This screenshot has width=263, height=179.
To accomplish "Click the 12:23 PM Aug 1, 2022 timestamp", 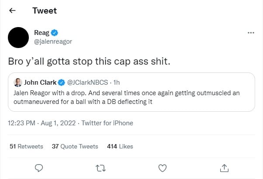I will coord(41,123).
